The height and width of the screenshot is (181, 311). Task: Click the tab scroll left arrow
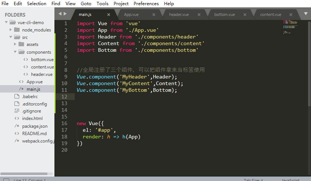(x=60, y=14)
